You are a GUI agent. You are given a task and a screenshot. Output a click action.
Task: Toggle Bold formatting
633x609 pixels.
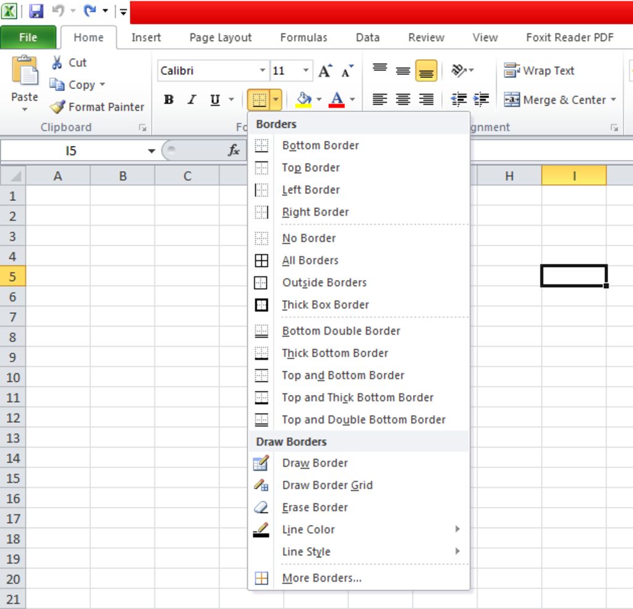169,100
